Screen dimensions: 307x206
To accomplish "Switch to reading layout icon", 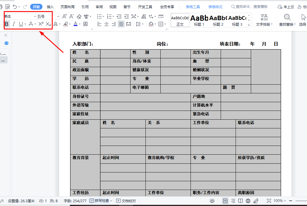I will 241,201.
